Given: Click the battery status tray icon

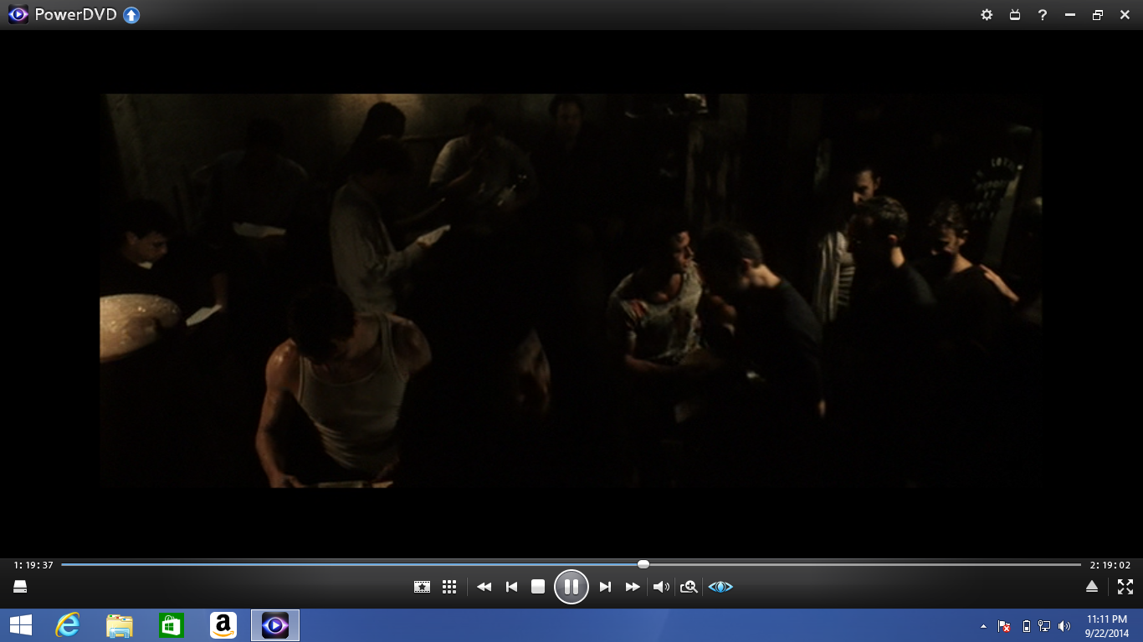Looking at the screenshot, I should tap(1027, 625).
